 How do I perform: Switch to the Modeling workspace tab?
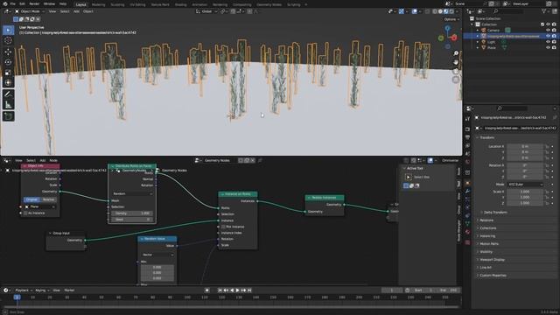(98, 4)
